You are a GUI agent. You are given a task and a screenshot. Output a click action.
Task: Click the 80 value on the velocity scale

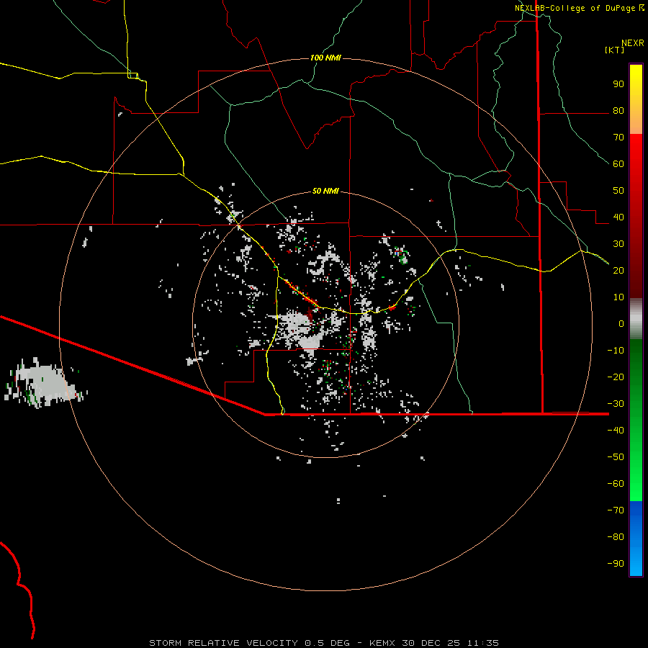(618, 111)
